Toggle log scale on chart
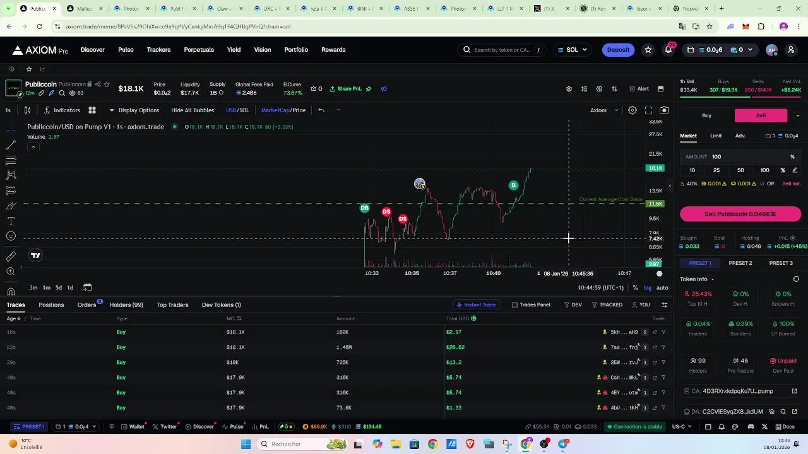 pos(648,288)
